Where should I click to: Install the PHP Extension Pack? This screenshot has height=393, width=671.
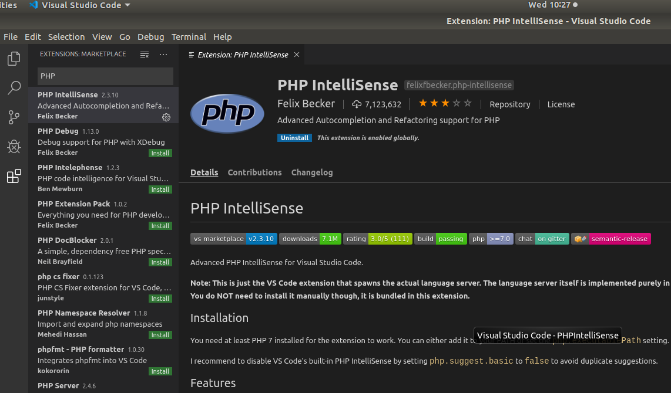point(160,226)
